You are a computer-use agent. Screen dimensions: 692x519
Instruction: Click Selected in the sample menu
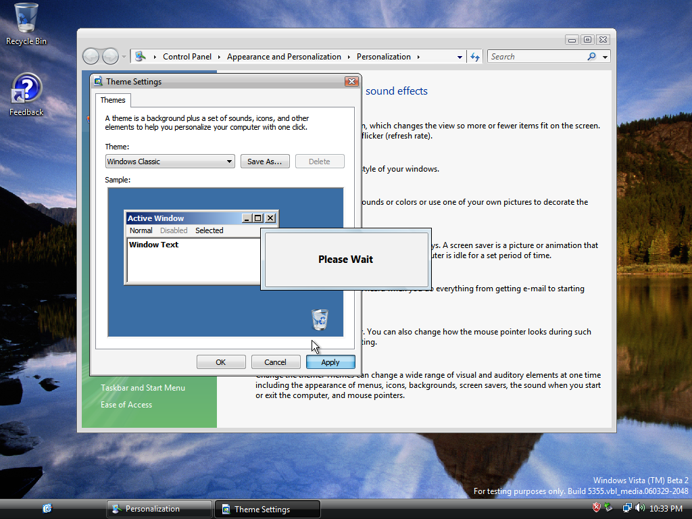coord(209,230)
